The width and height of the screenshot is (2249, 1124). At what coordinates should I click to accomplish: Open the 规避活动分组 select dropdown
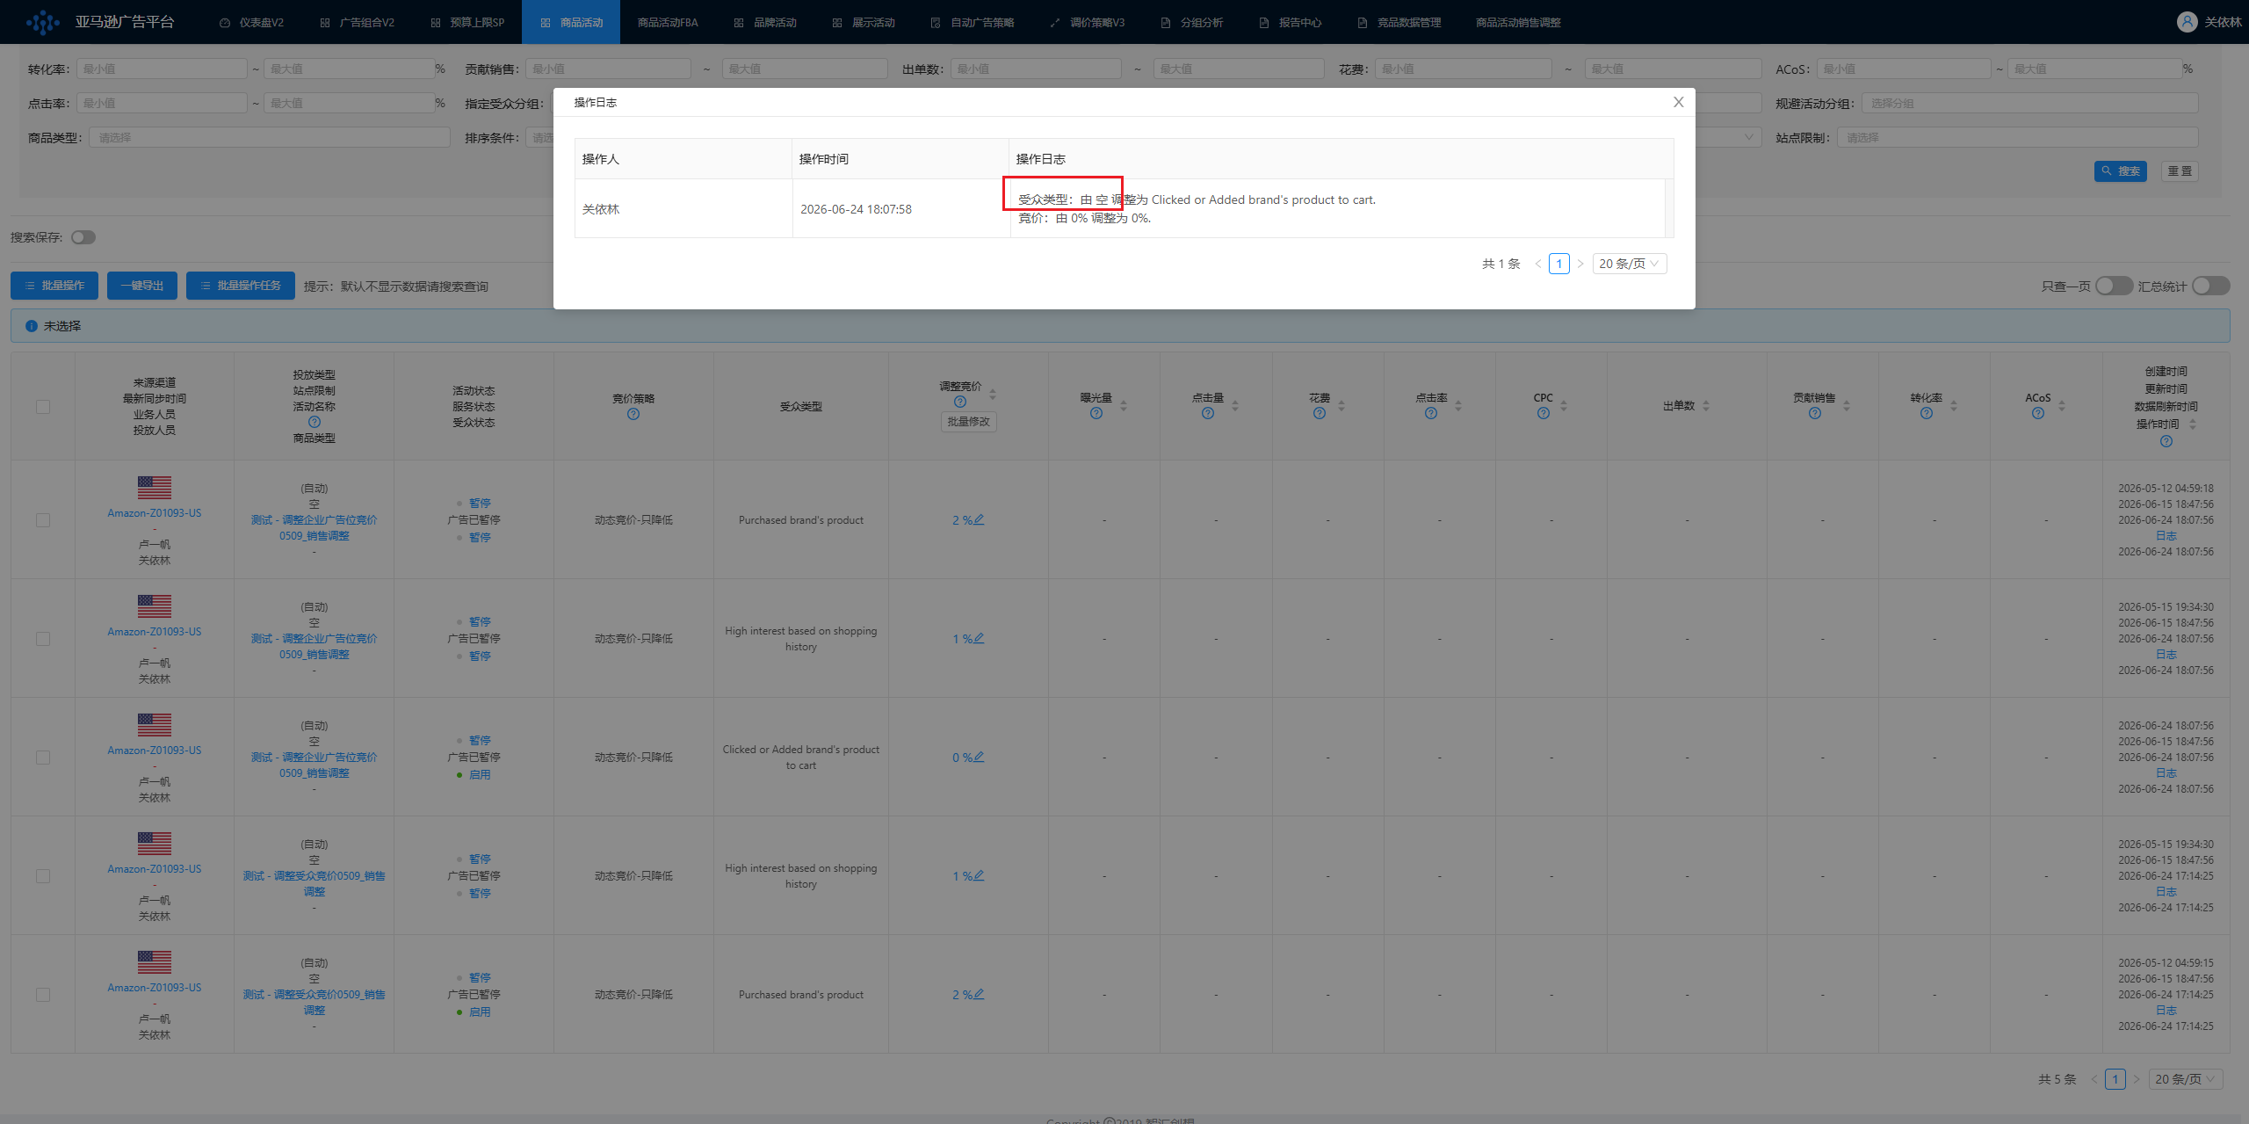click(x=2029, y=103)
